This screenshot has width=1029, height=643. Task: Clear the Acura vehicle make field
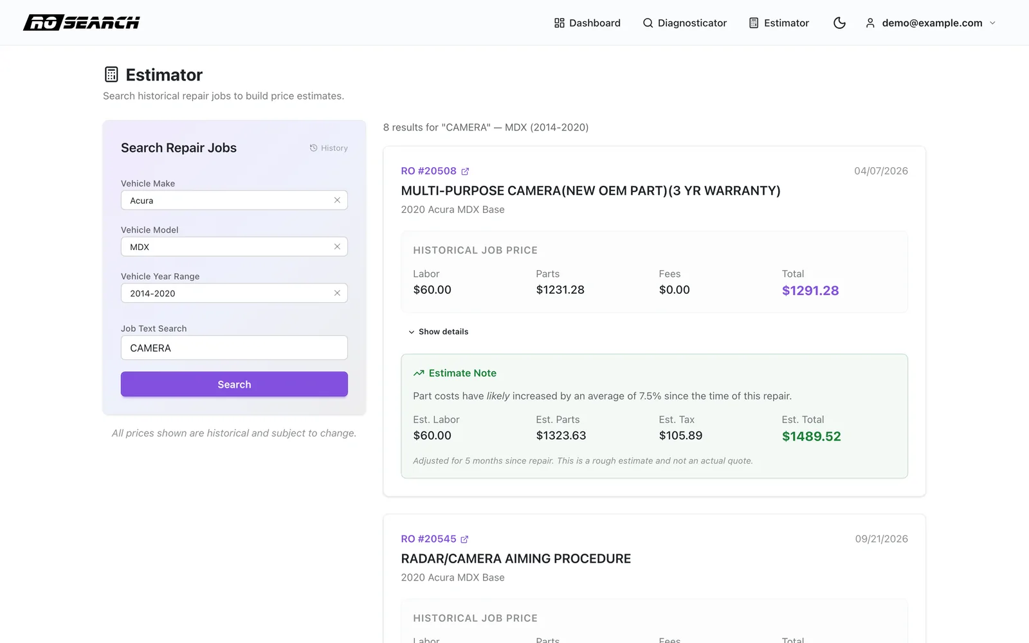coord(337,200)
